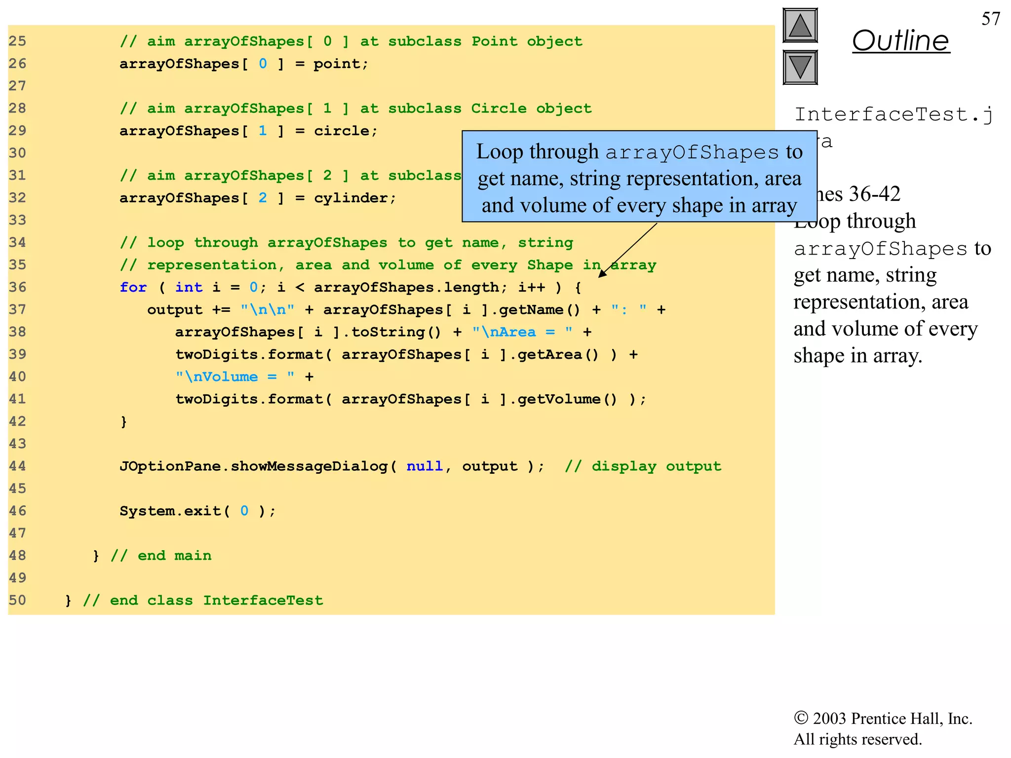
Task: Click page number 57
Action: pos(990,19)
